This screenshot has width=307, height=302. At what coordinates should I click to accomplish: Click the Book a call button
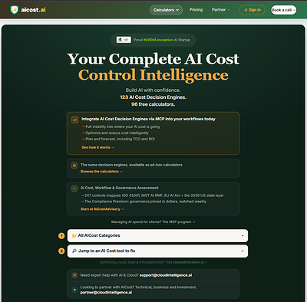coord(284,10)
